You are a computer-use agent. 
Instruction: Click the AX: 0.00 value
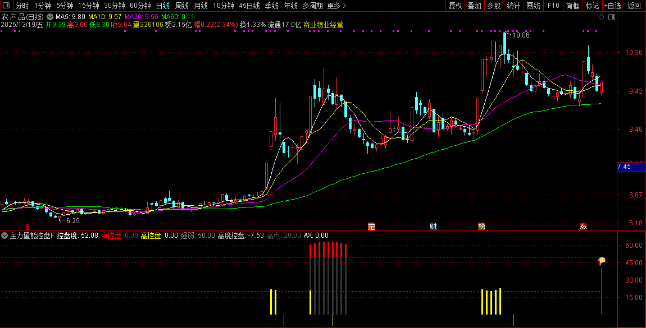[x=316, y=235]
